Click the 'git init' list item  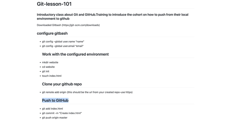pyautogui.click(x=46, y=71)
